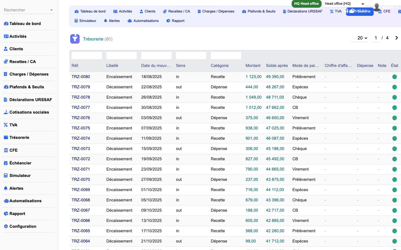Image resolution: width=401 pixels, height=250 pixels.
Task: Sort by Mode de paiement column header
Action: pyautogui.click(x=306, y=66)
